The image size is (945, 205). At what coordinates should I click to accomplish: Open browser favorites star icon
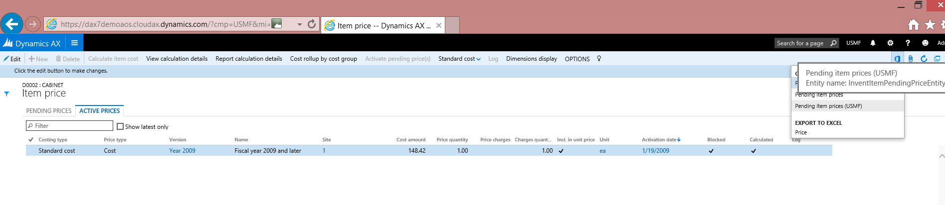tap(930, 24)
